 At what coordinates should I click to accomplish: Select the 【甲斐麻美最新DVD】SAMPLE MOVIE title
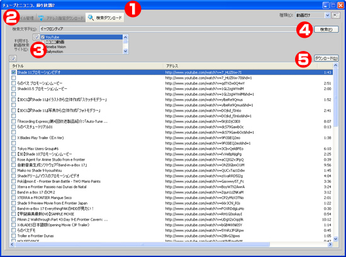tap(46, 214)
